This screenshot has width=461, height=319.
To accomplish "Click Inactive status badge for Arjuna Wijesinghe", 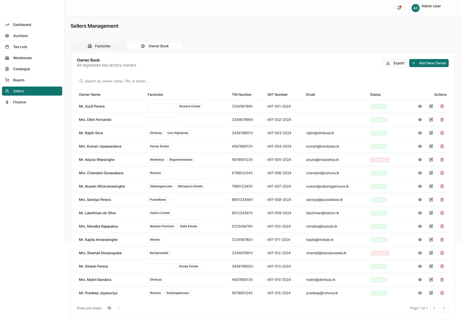I will point(380,160).
